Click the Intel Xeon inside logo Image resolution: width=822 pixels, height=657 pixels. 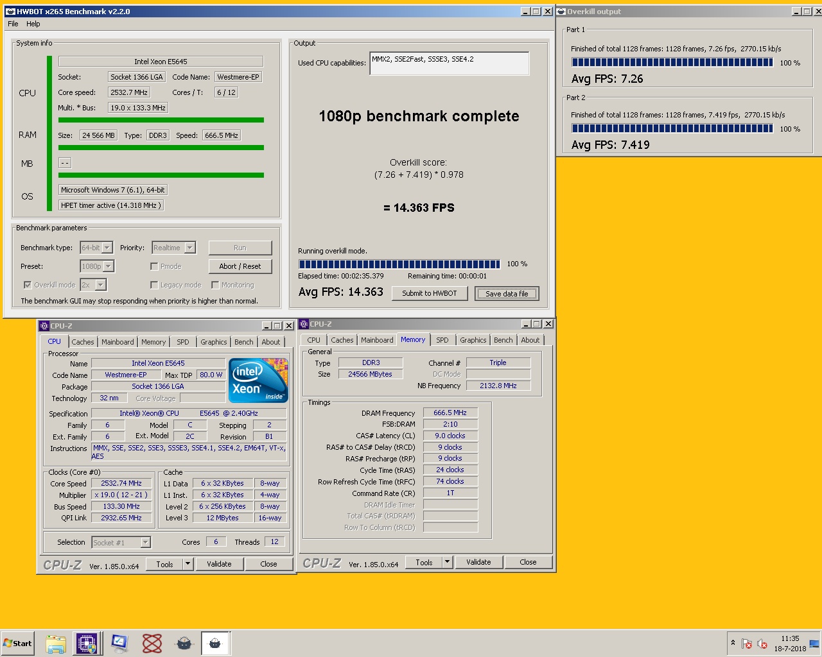click(x=259, y=380)
